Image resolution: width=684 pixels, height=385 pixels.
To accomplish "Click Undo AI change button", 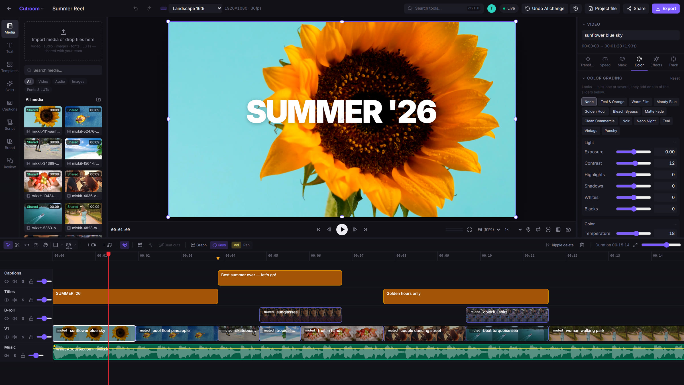I will point(545,9).
